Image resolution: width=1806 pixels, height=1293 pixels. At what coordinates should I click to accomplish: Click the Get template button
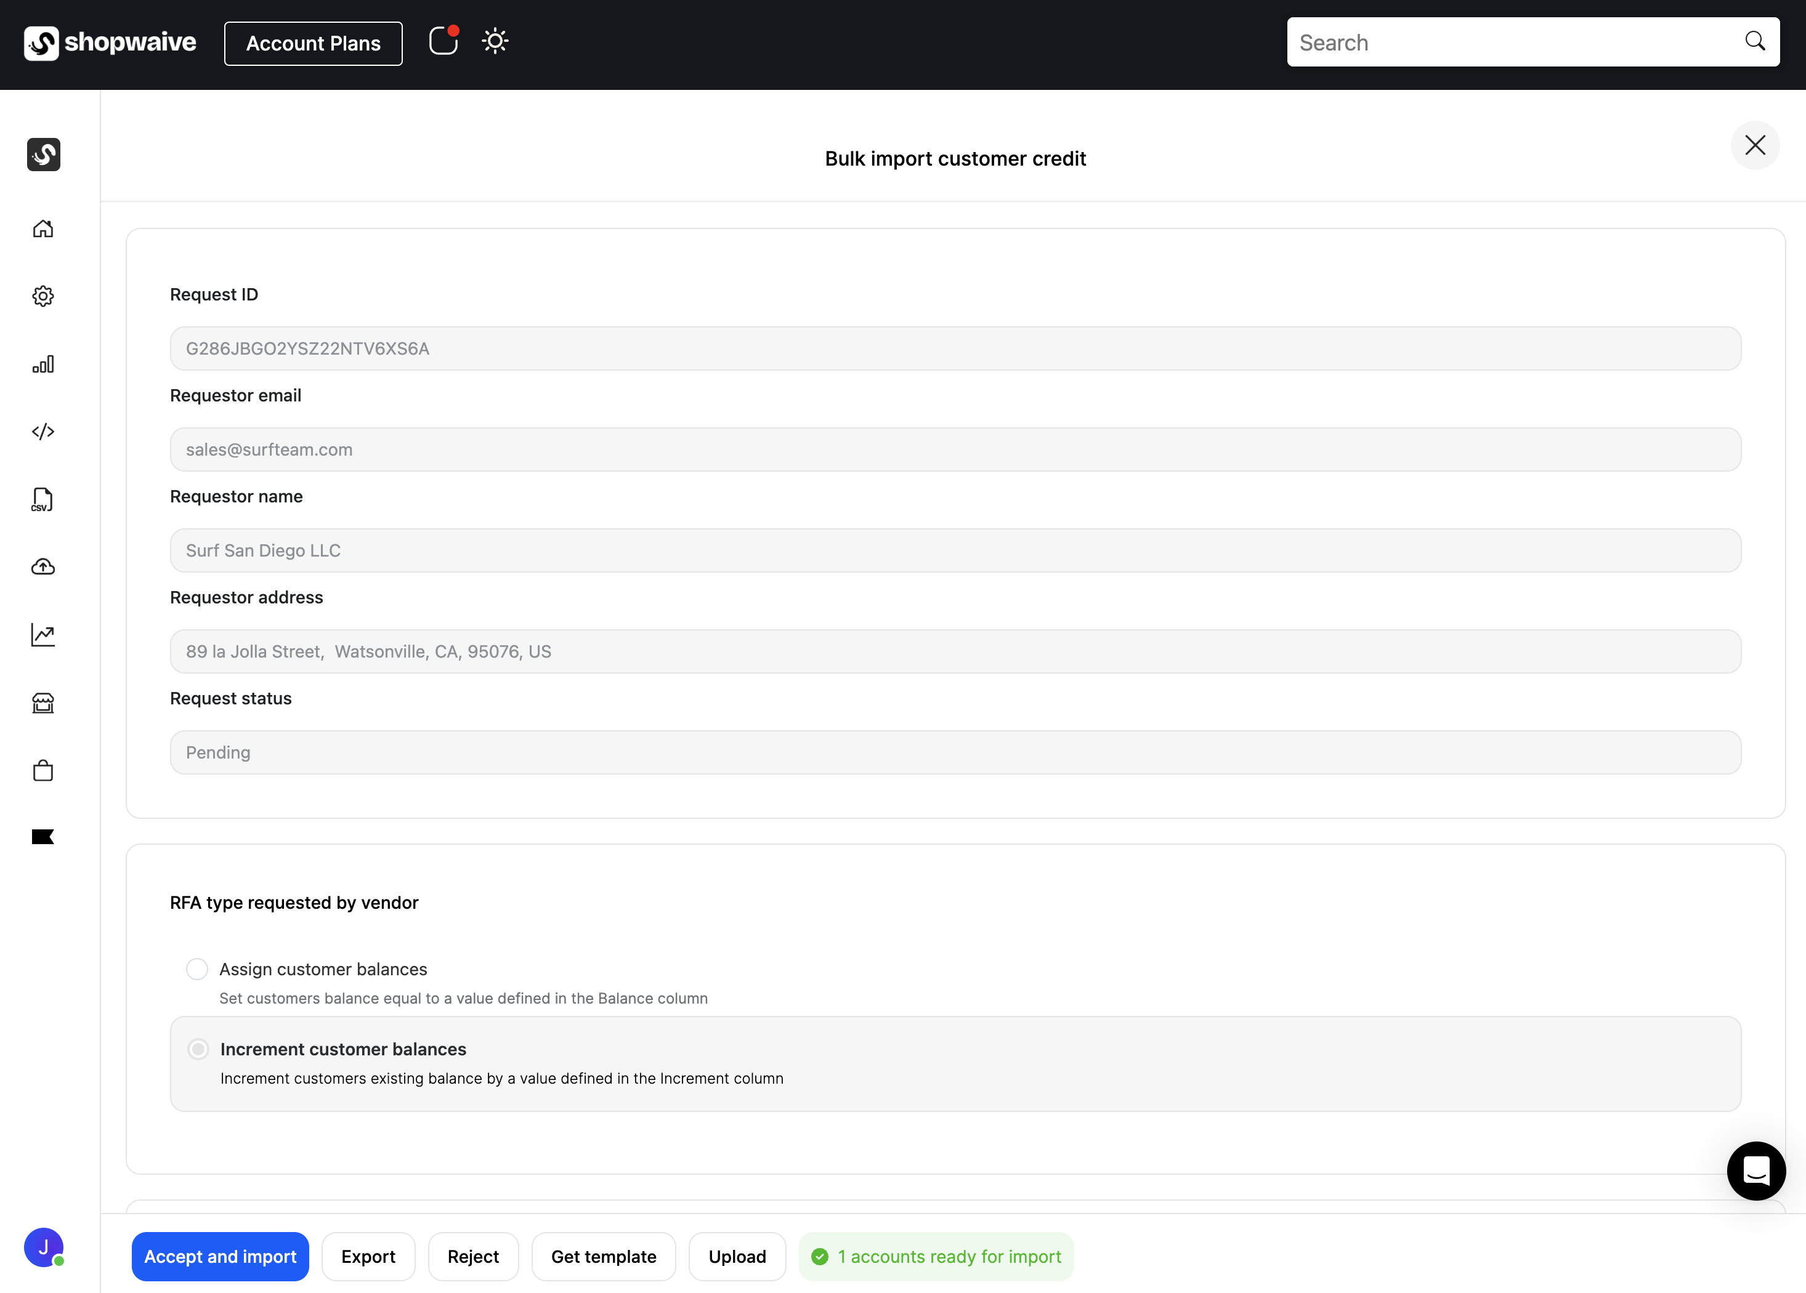pyautogui.click(x=603, y=1255)
